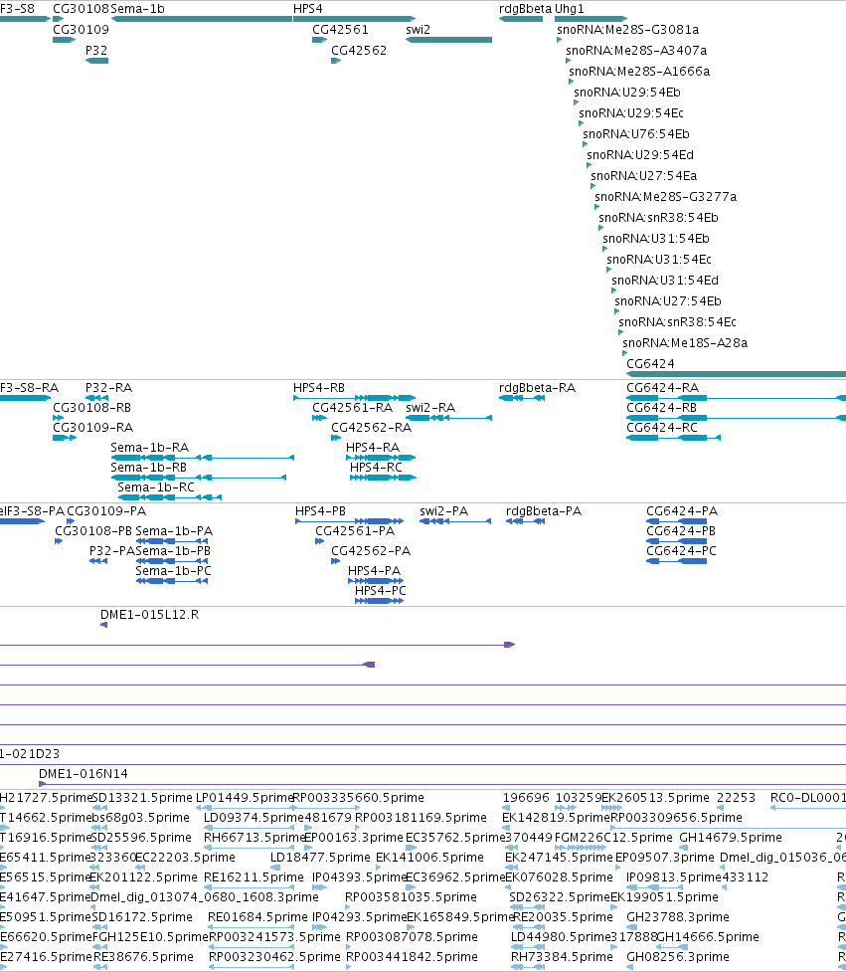Select snoRNA:Me18S-A28a label

[685, 343]
